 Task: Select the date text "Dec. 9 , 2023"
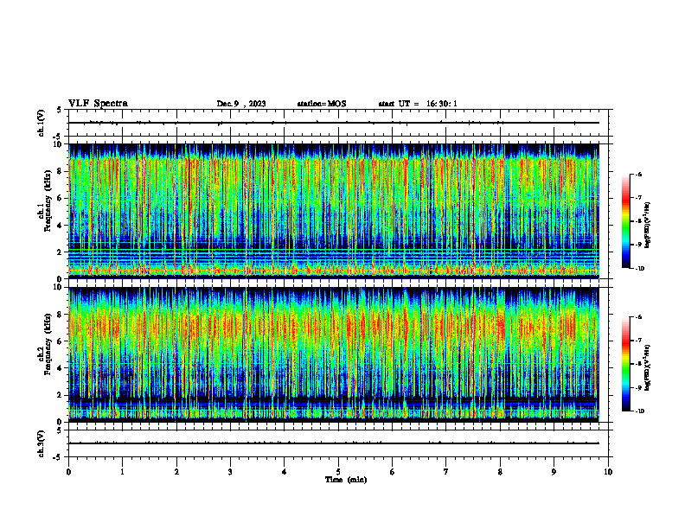(241, 104)
